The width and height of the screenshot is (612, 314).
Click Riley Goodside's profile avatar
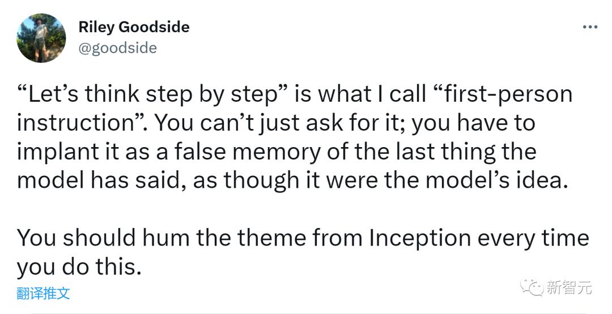pos(41,38)
